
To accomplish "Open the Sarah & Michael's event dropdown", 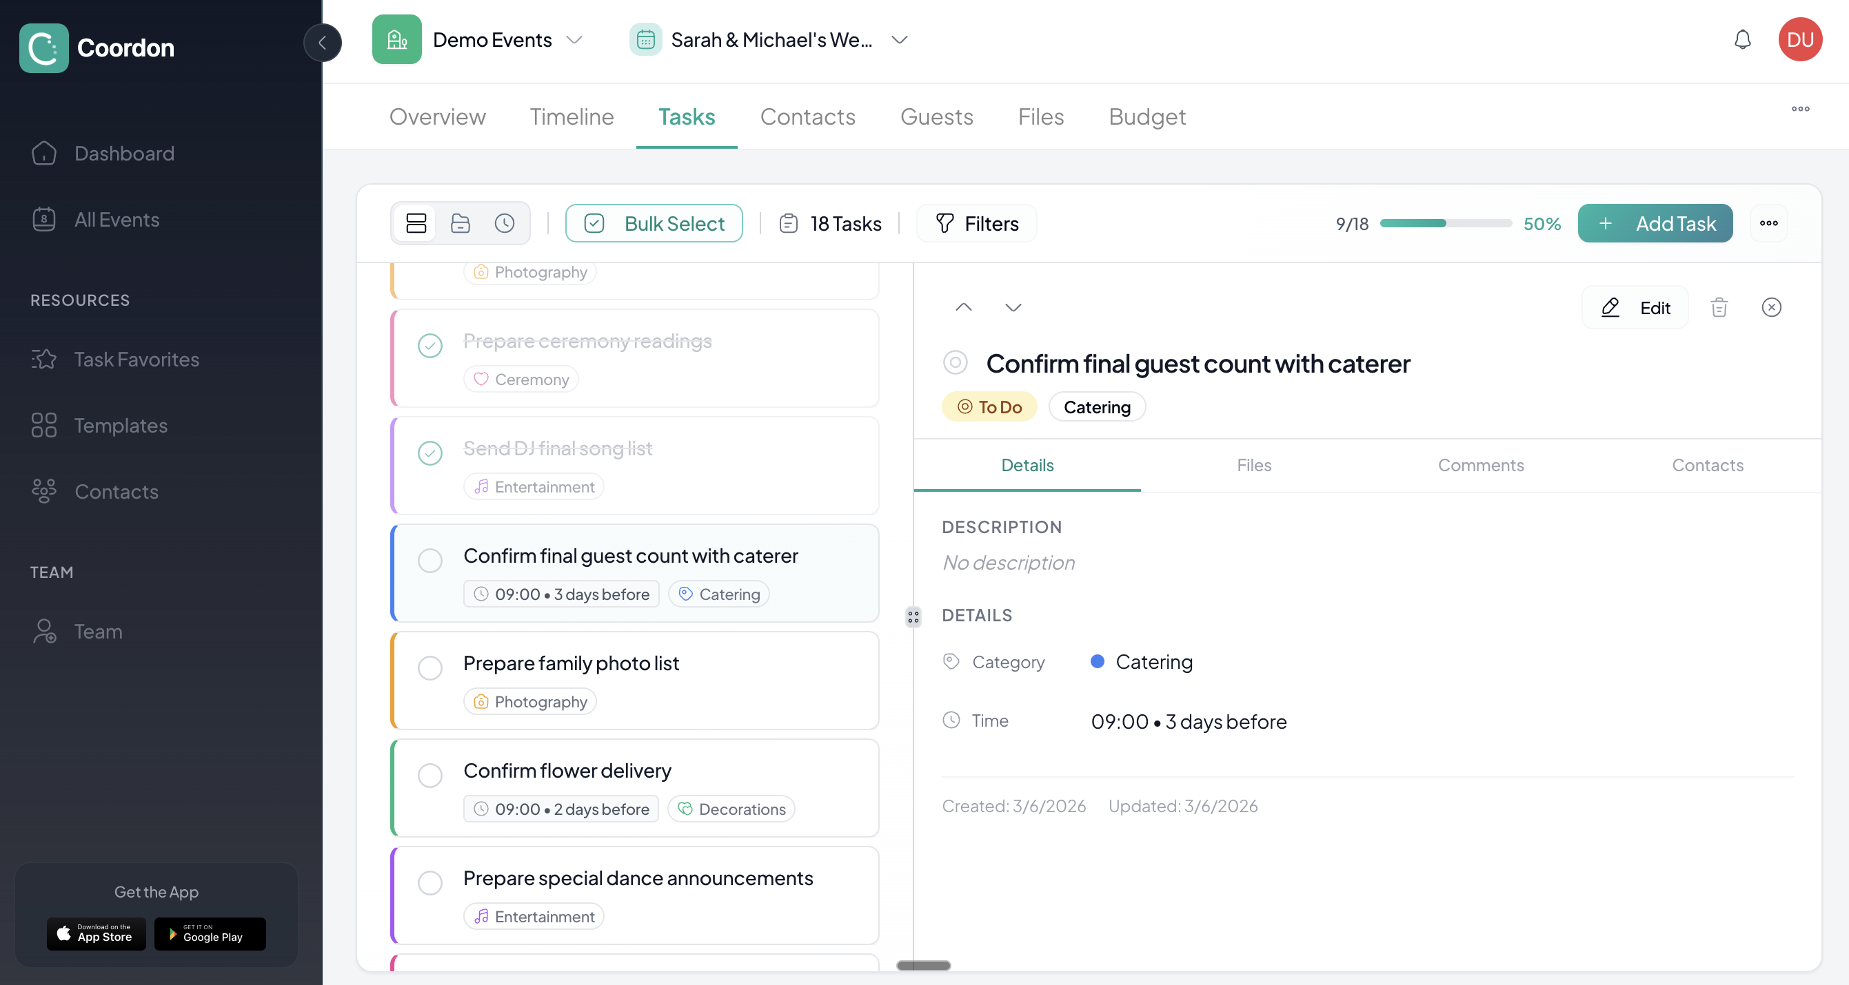I will point(899,39).
